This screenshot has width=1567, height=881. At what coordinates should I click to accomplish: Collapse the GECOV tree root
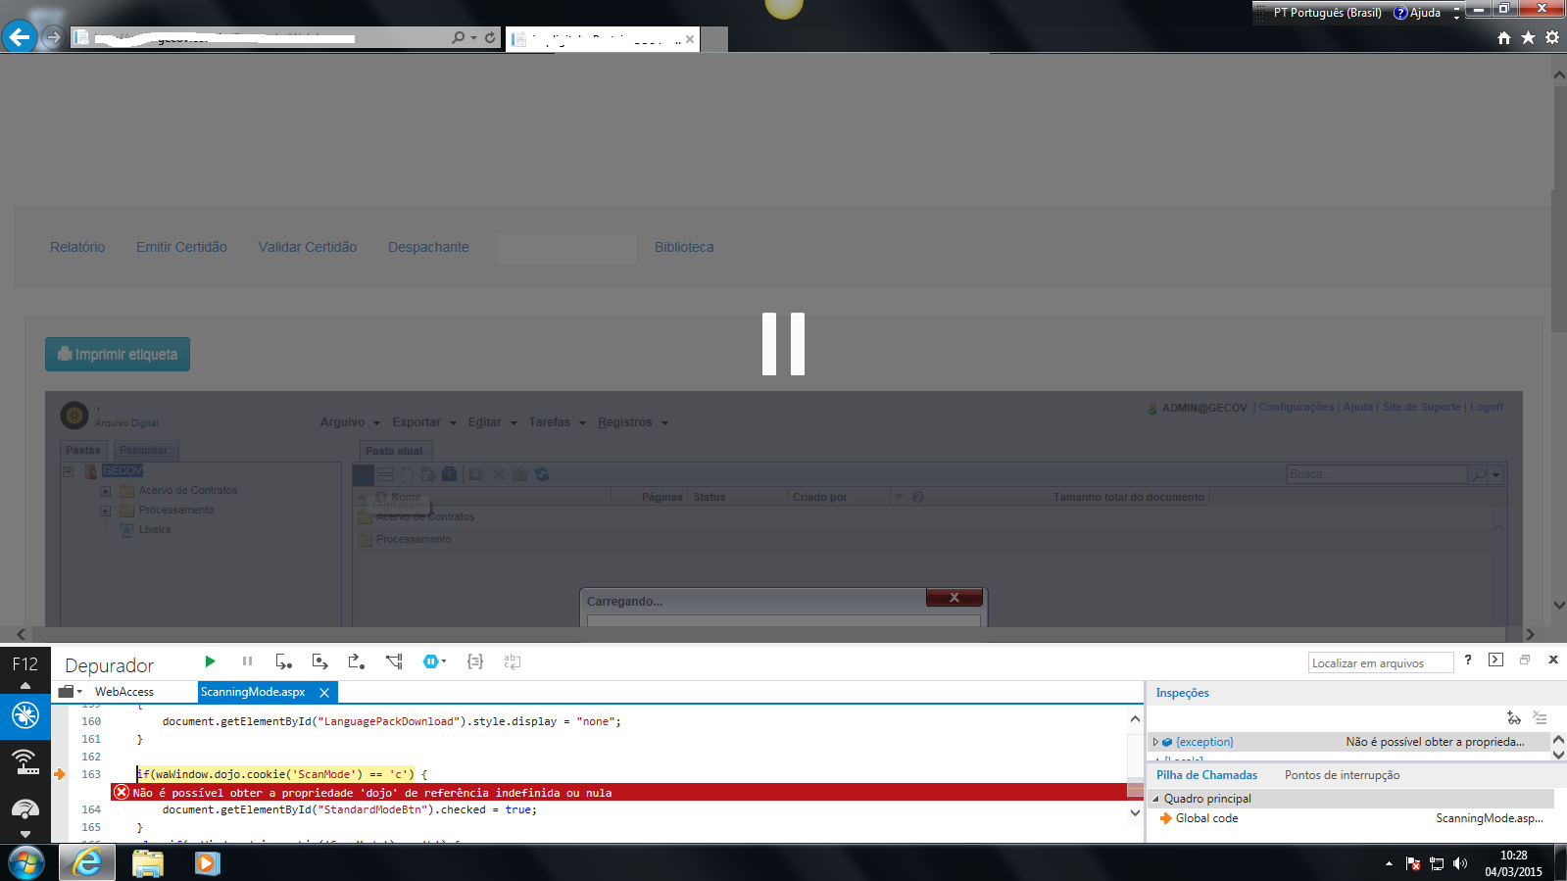tap(69, 471)
